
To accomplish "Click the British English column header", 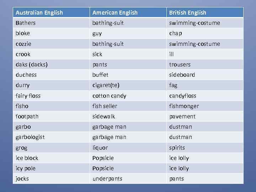I will point(187,13).
